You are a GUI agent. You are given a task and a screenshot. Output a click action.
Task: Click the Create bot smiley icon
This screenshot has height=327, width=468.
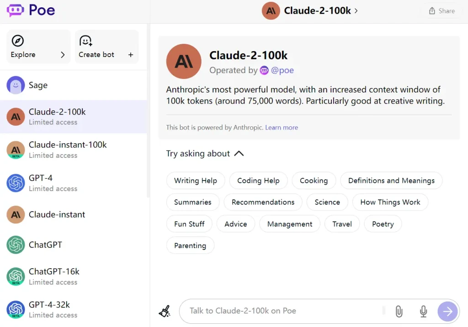click(x=85, y=41)
